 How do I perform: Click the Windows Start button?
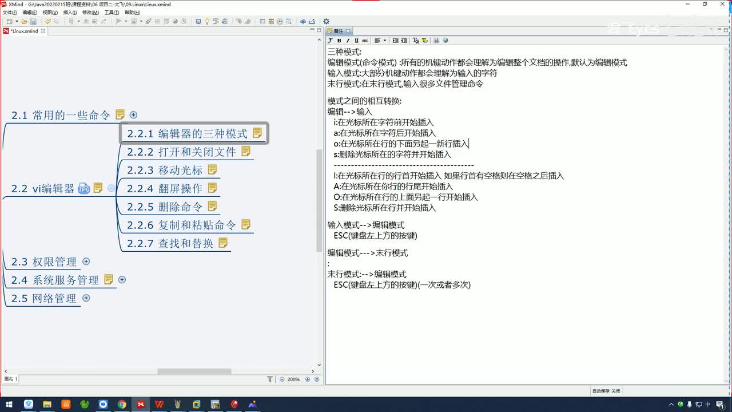10,404
